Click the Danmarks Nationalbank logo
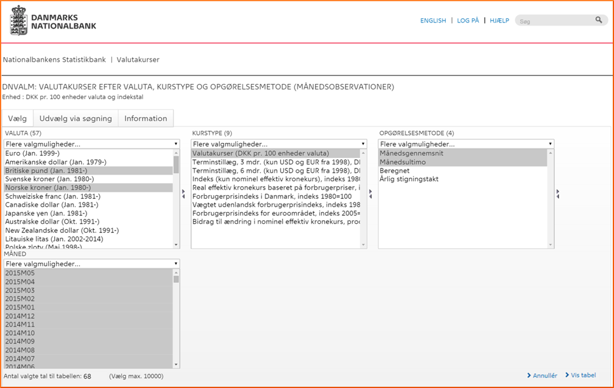The image size is (614, 388). pos(53,21)
